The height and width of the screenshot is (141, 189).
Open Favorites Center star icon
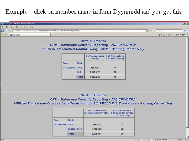click(x=2, y=35)
